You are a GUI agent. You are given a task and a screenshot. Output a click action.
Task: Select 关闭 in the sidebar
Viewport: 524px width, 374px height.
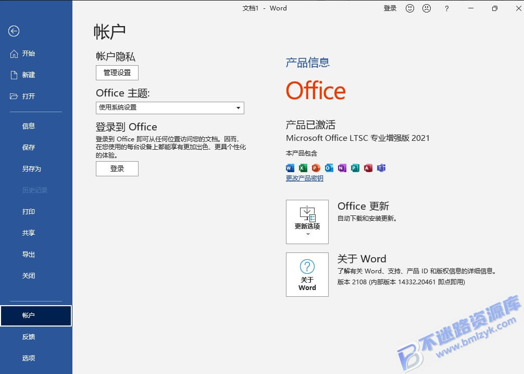[29, 275]
